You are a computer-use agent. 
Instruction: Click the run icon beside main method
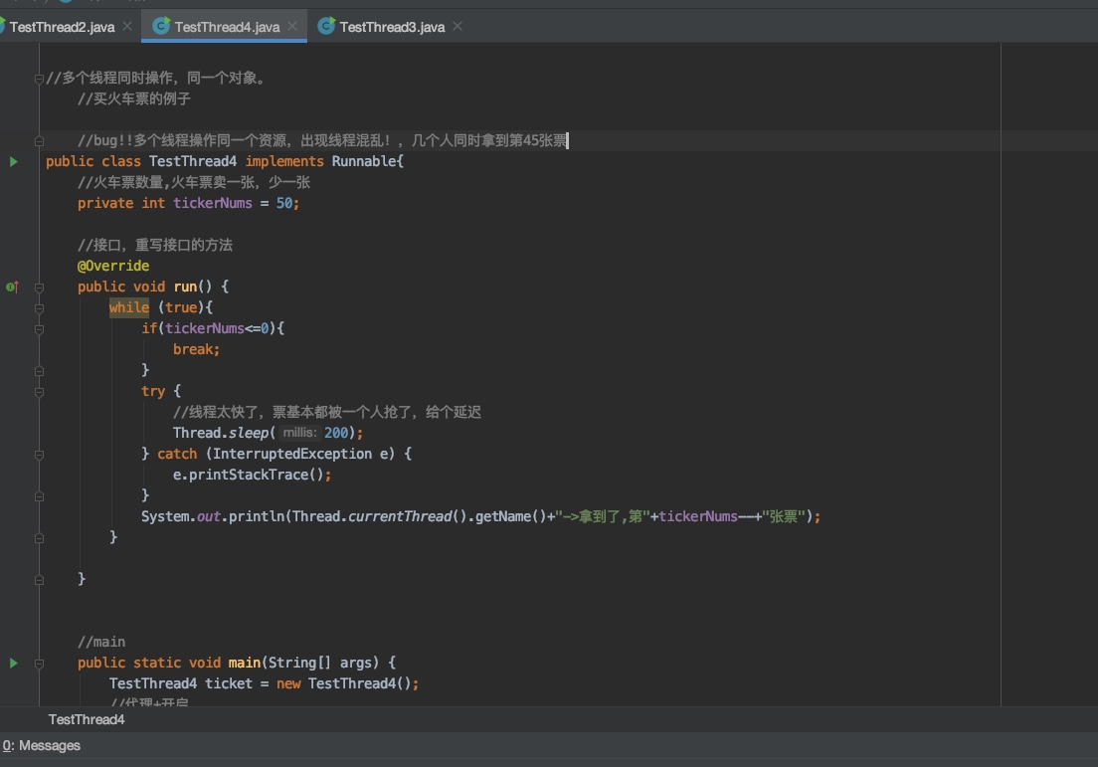click(x=14, y=663)
